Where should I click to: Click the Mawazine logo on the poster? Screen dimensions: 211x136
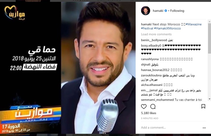pyautogui.click(x=15, y=13)
